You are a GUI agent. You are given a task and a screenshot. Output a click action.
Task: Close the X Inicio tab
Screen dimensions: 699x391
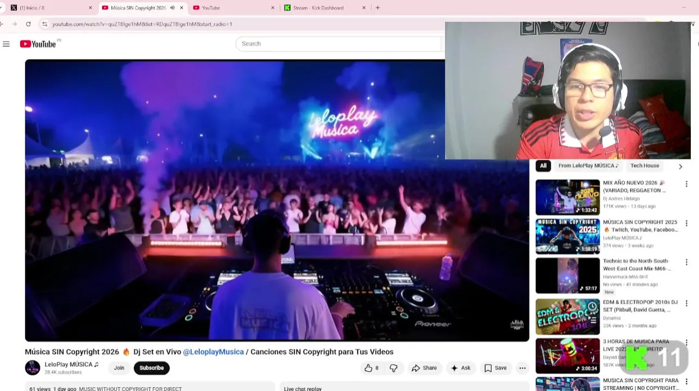click(90, 8)
